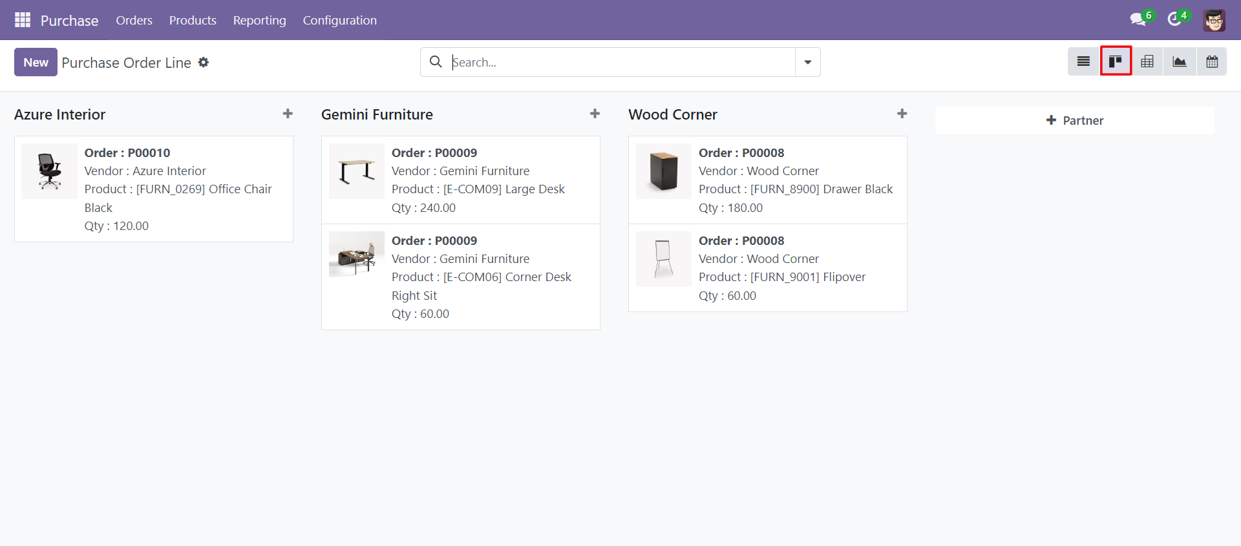The image size is (1241, 546).
Task: Click the Wood Corner column title
Action: click(673, 114)
